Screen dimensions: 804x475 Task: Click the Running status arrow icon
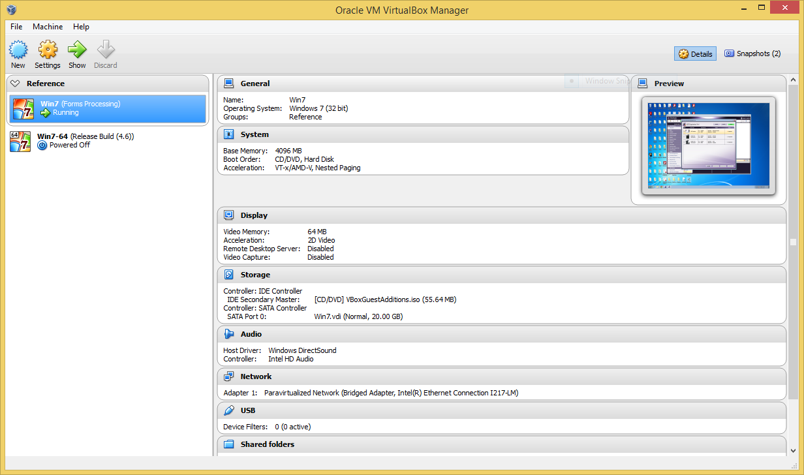click(x=45, y=113)
